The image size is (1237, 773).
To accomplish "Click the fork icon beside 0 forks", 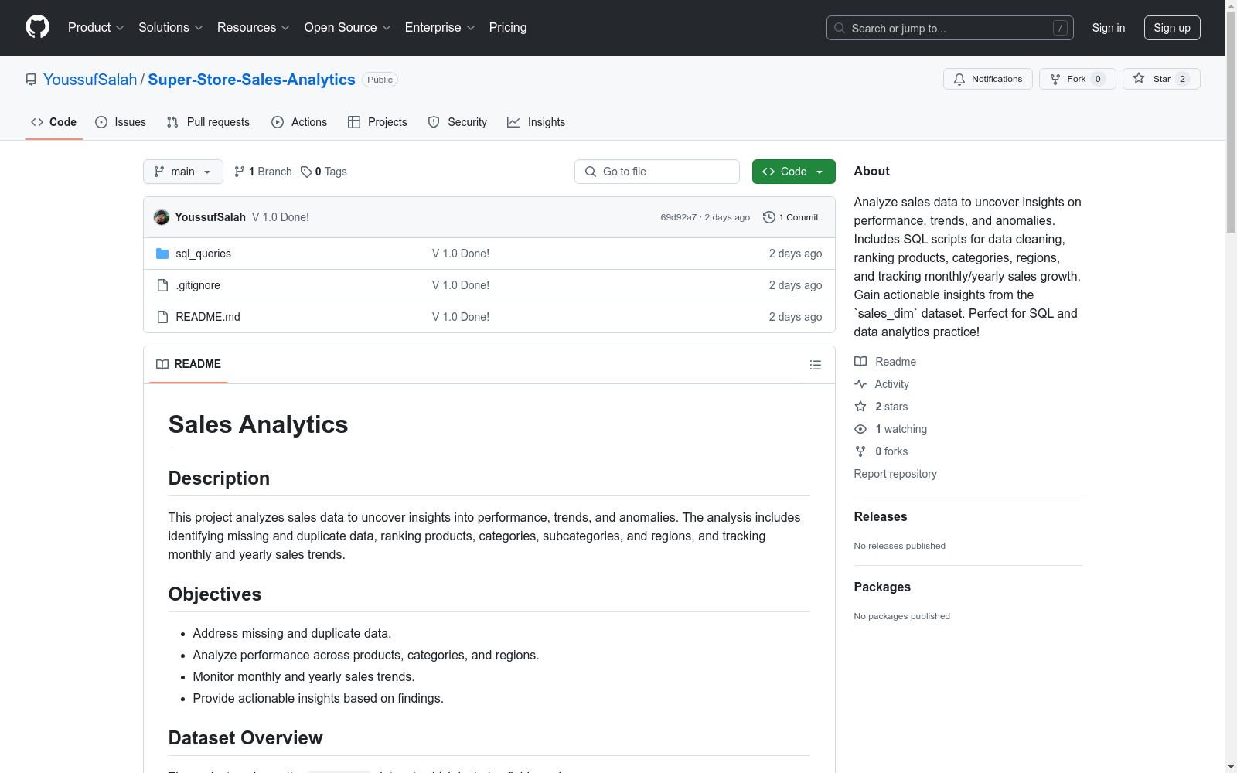I will pos(860,451).
